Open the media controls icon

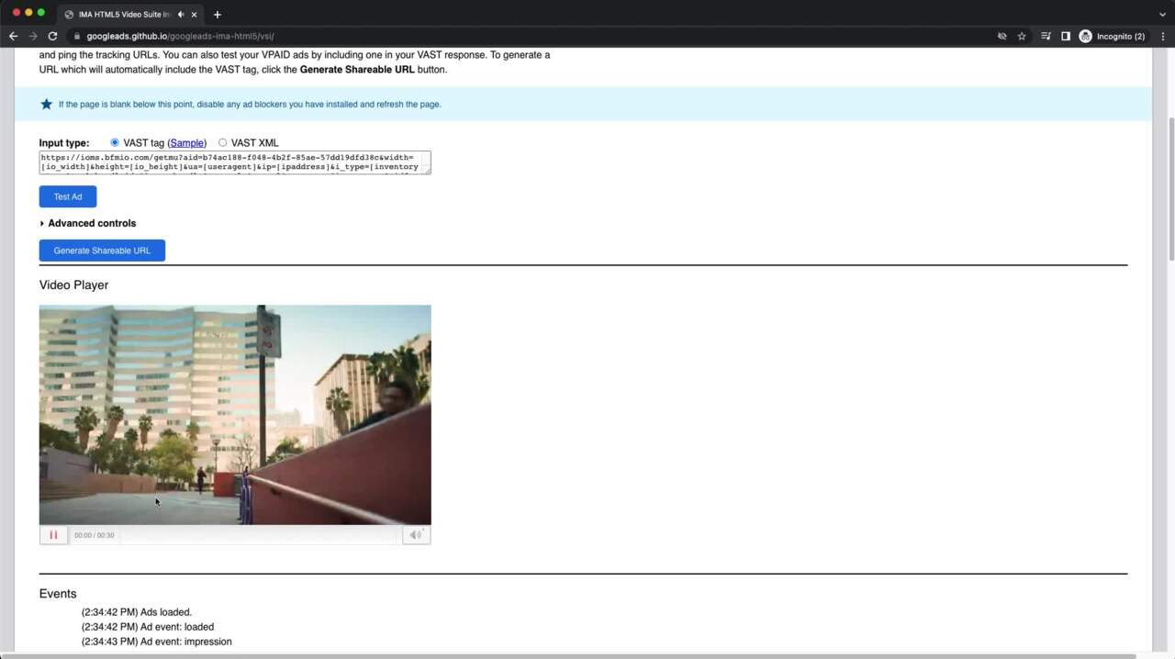coord(1046,37)
